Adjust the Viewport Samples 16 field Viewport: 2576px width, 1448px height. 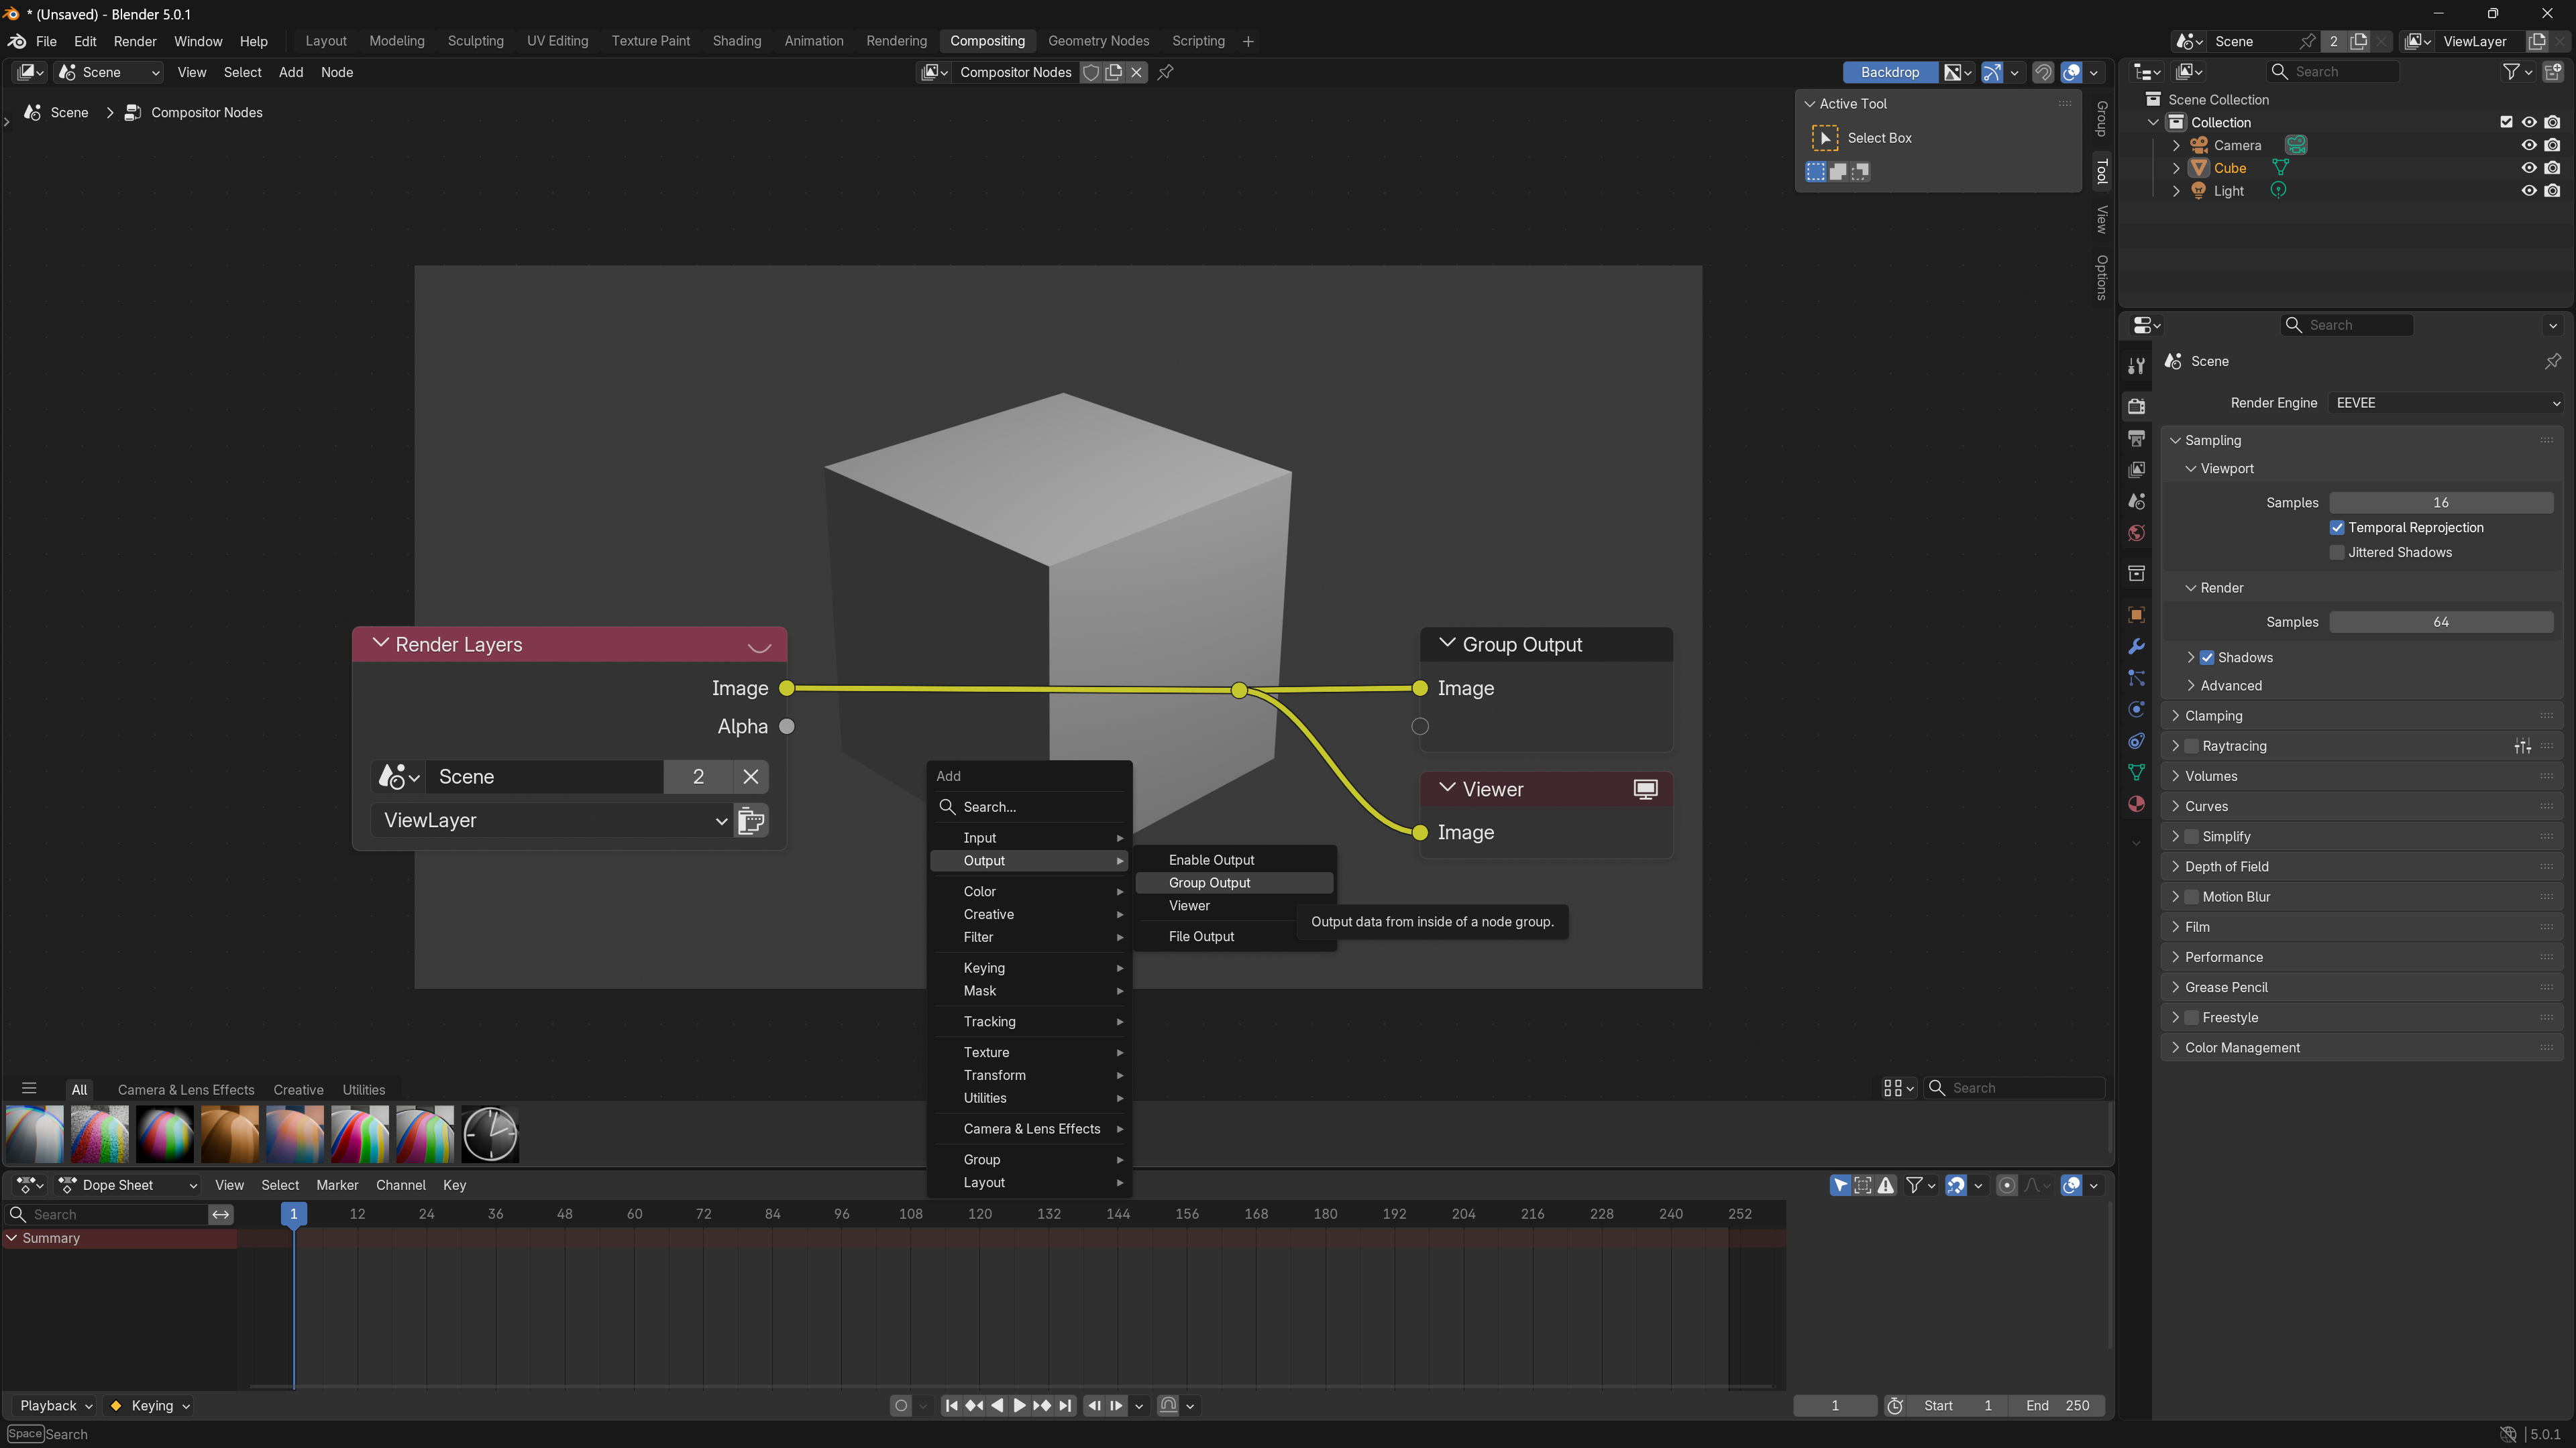coord(2441,503)
